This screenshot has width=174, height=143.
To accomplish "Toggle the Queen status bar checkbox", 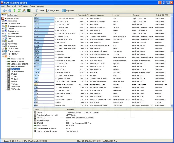I will 2,141.
